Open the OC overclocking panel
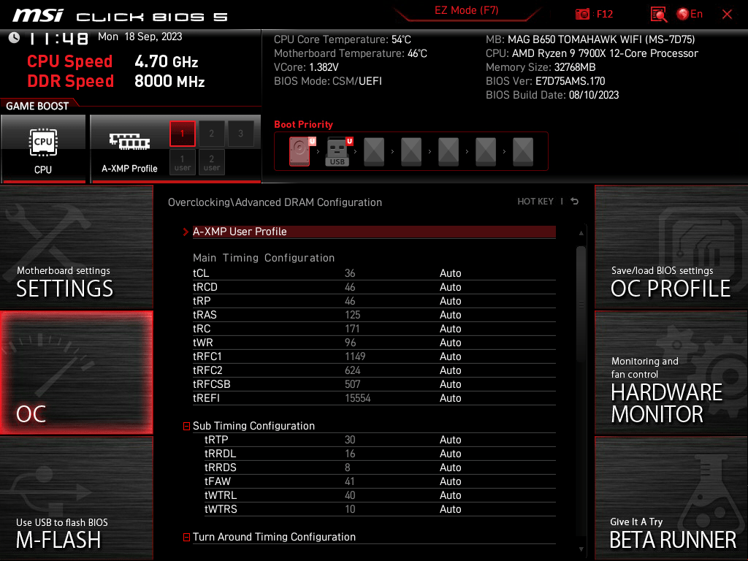This screenshot has height=561, width=748. (x=76, y=373)
